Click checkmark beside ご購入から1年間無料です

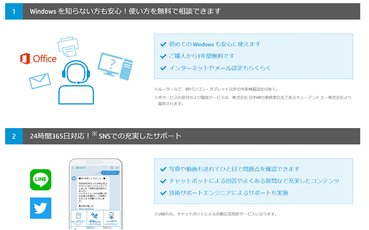[x=163, y=56]
